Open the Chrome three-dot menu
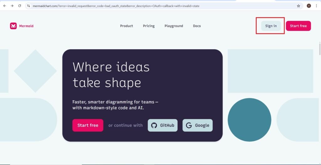The height and width of the screenshot is (165, 321). click(x=316, y=6)
